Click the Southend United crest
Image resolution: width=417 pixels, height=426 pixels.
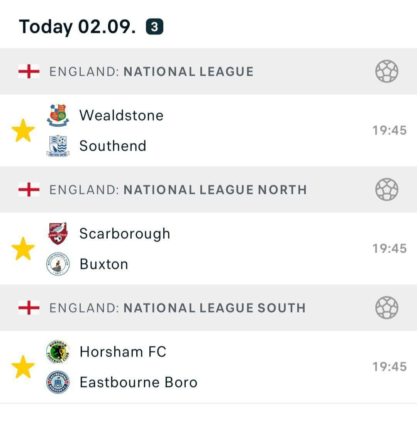[x=58, y=146]
